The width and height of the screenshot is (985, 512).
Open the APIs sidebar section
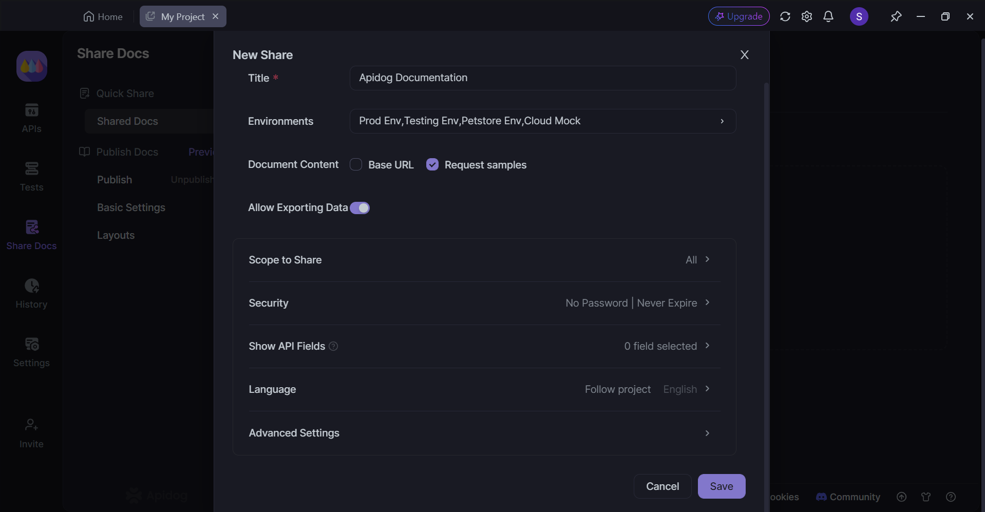point(31,118)
